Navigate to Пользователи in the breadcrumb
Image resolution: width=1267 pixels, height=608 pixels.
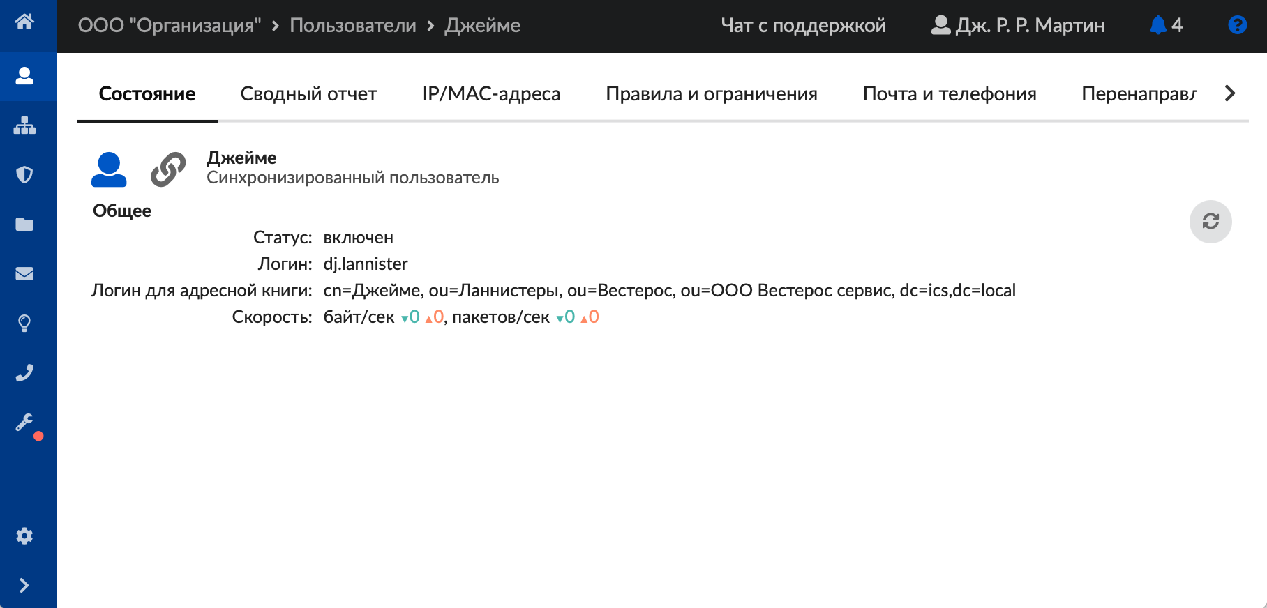352,26
